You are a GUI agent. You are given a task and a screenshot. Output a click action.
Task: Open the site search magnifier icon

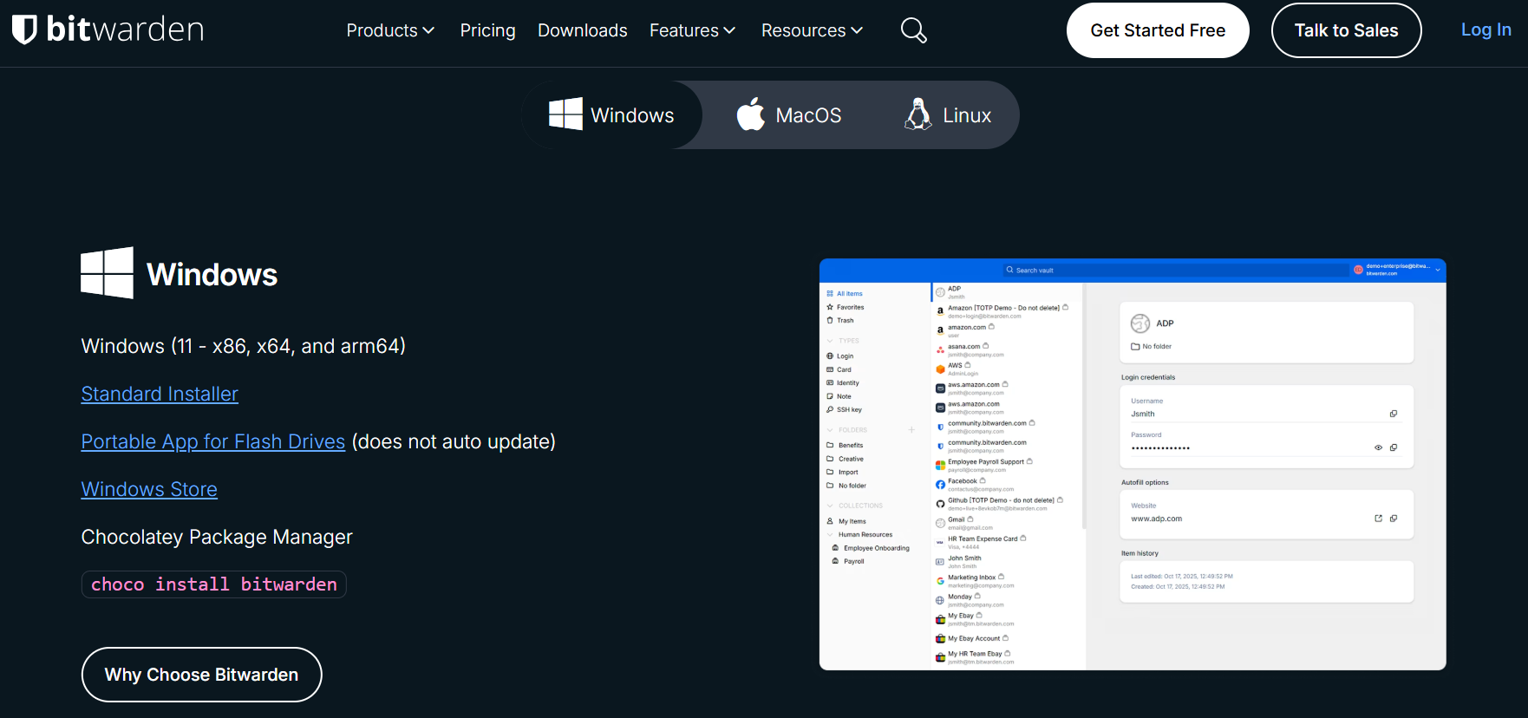913,30
